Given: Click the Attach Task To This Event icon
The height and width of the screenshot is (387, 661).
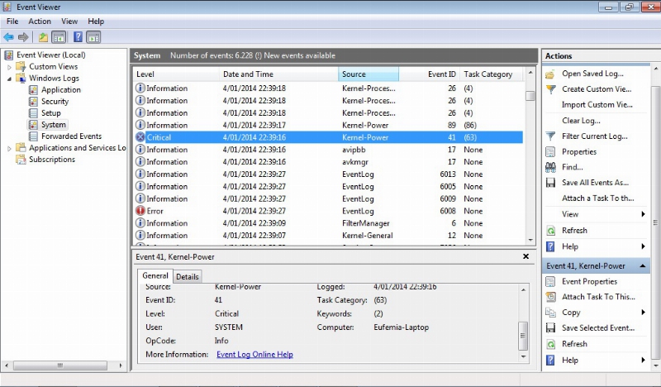Looking at the screenshot, I should point(550,297).
